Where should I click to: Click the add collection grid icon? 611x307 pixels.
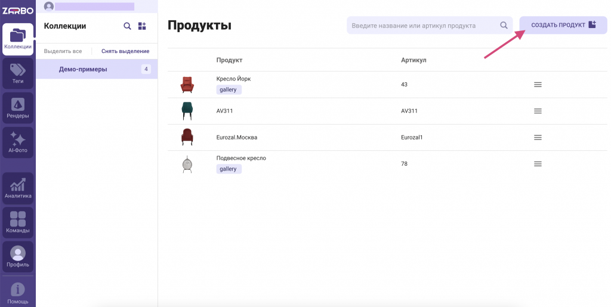pos(142,26)
